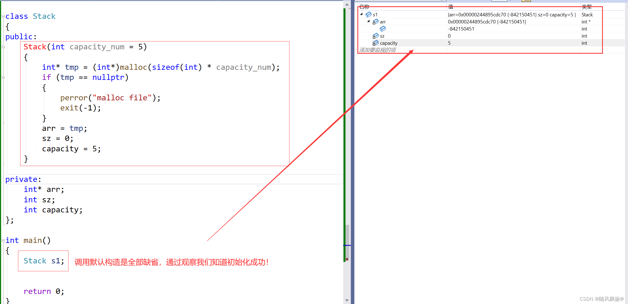Click the 'return 0;' statement
Screen dimensions: 628x304
[x=44, y=291]
